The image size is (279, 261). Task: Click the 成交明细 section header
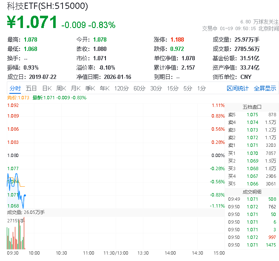pyautogui.click(x=252, y=191)
